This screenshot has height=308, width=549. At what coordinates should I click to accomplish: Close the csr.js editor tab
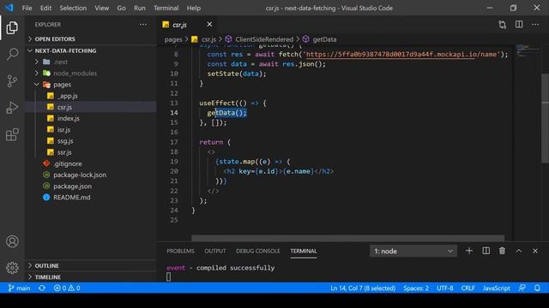[209, 25]
